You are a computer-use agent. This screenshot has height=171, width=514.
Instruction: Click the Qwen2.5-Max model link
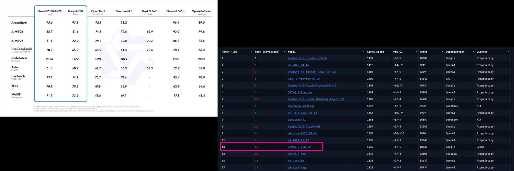point(296,154)
